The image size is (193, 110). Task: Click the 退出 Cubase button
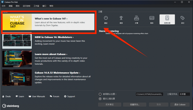[180, 105]
